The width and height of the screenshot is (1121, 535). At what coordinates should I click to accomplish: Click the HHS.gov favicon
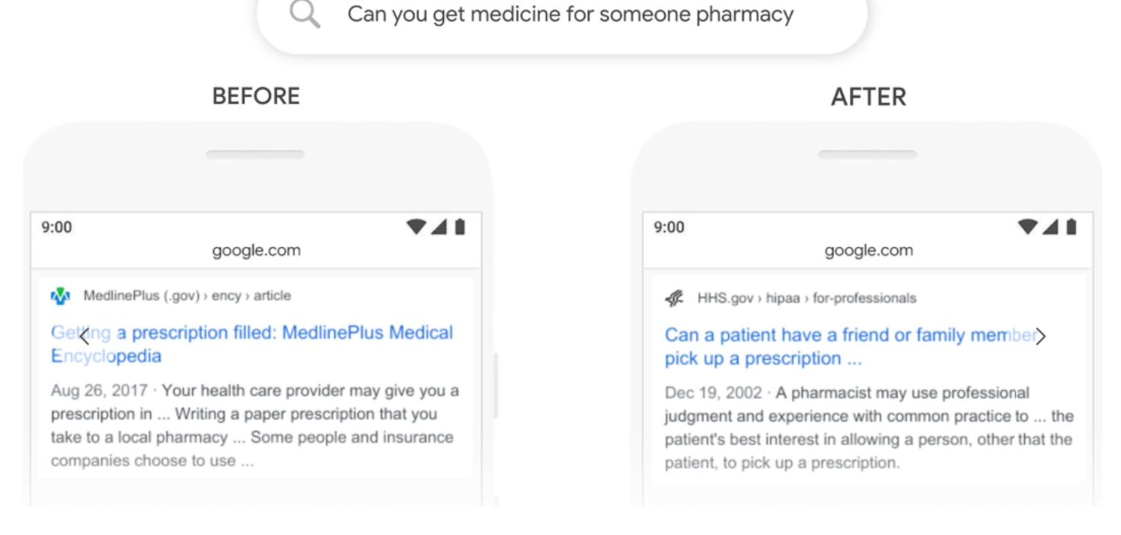coord(674,298)
